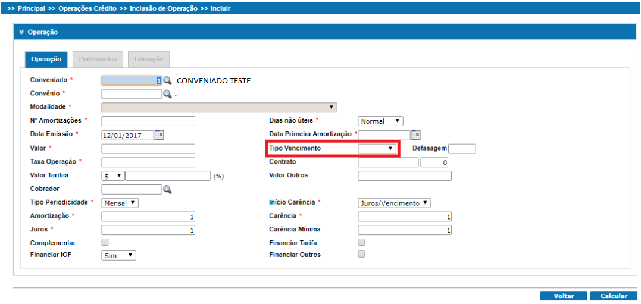Open the Início Carência dropdown

[x=394, y=203]
